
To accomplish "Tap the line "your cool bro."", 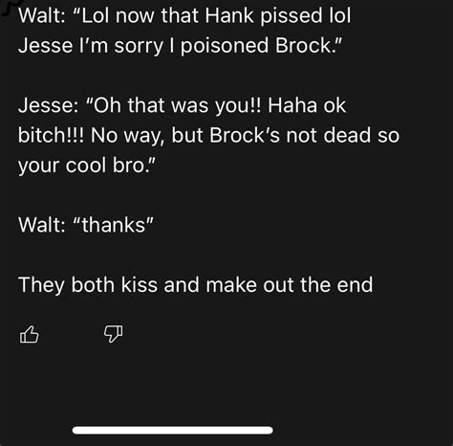I will (x=87, y=166).
